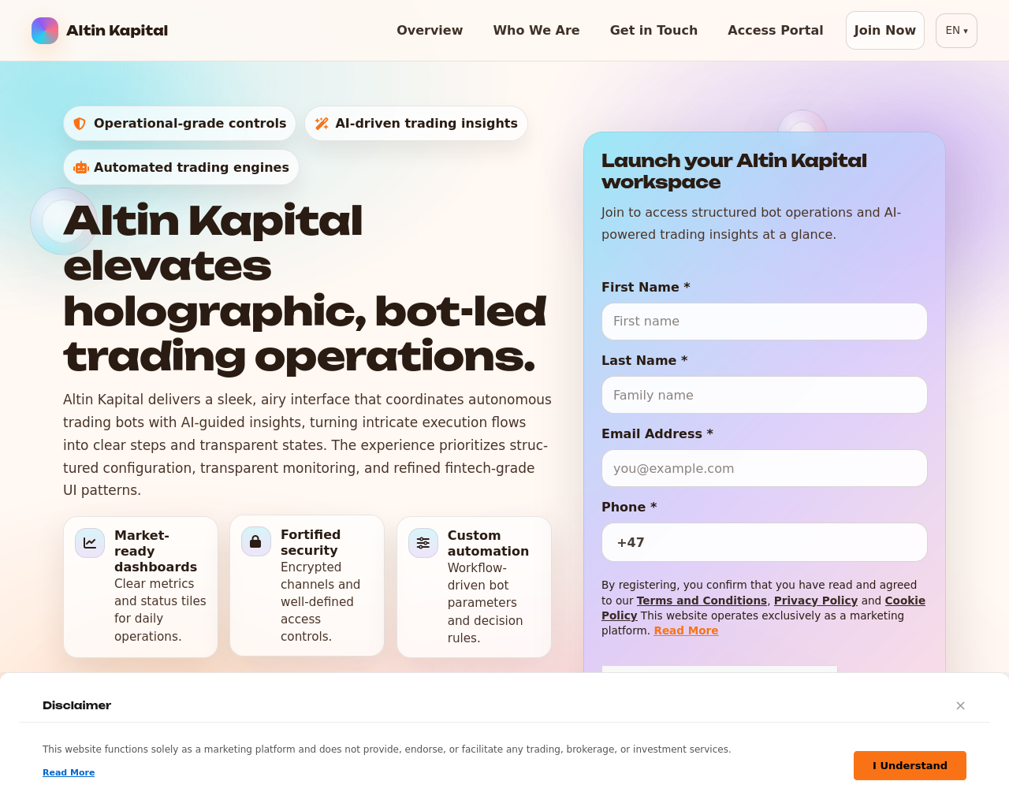Image resolution: width=1009 pixels, height=807 pixels.
Task: Click the sliders icon on Custom automation card
Action: click(x=423, y=543)
